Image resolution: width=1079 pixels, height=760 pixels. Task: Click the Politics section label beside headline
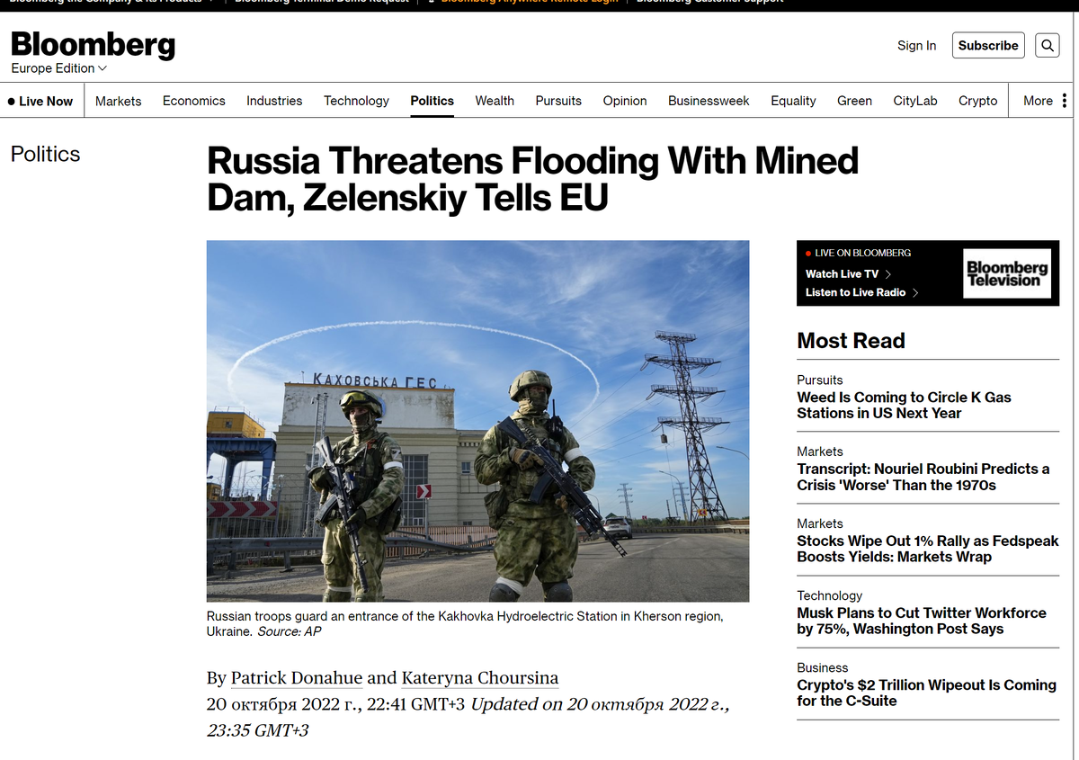pos(45,154)
